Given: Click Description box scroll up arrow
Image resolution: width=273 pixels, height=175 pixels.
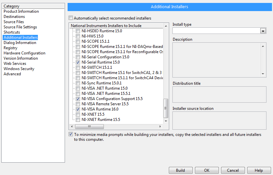Looking at the screenshot, I should point(263,46).
